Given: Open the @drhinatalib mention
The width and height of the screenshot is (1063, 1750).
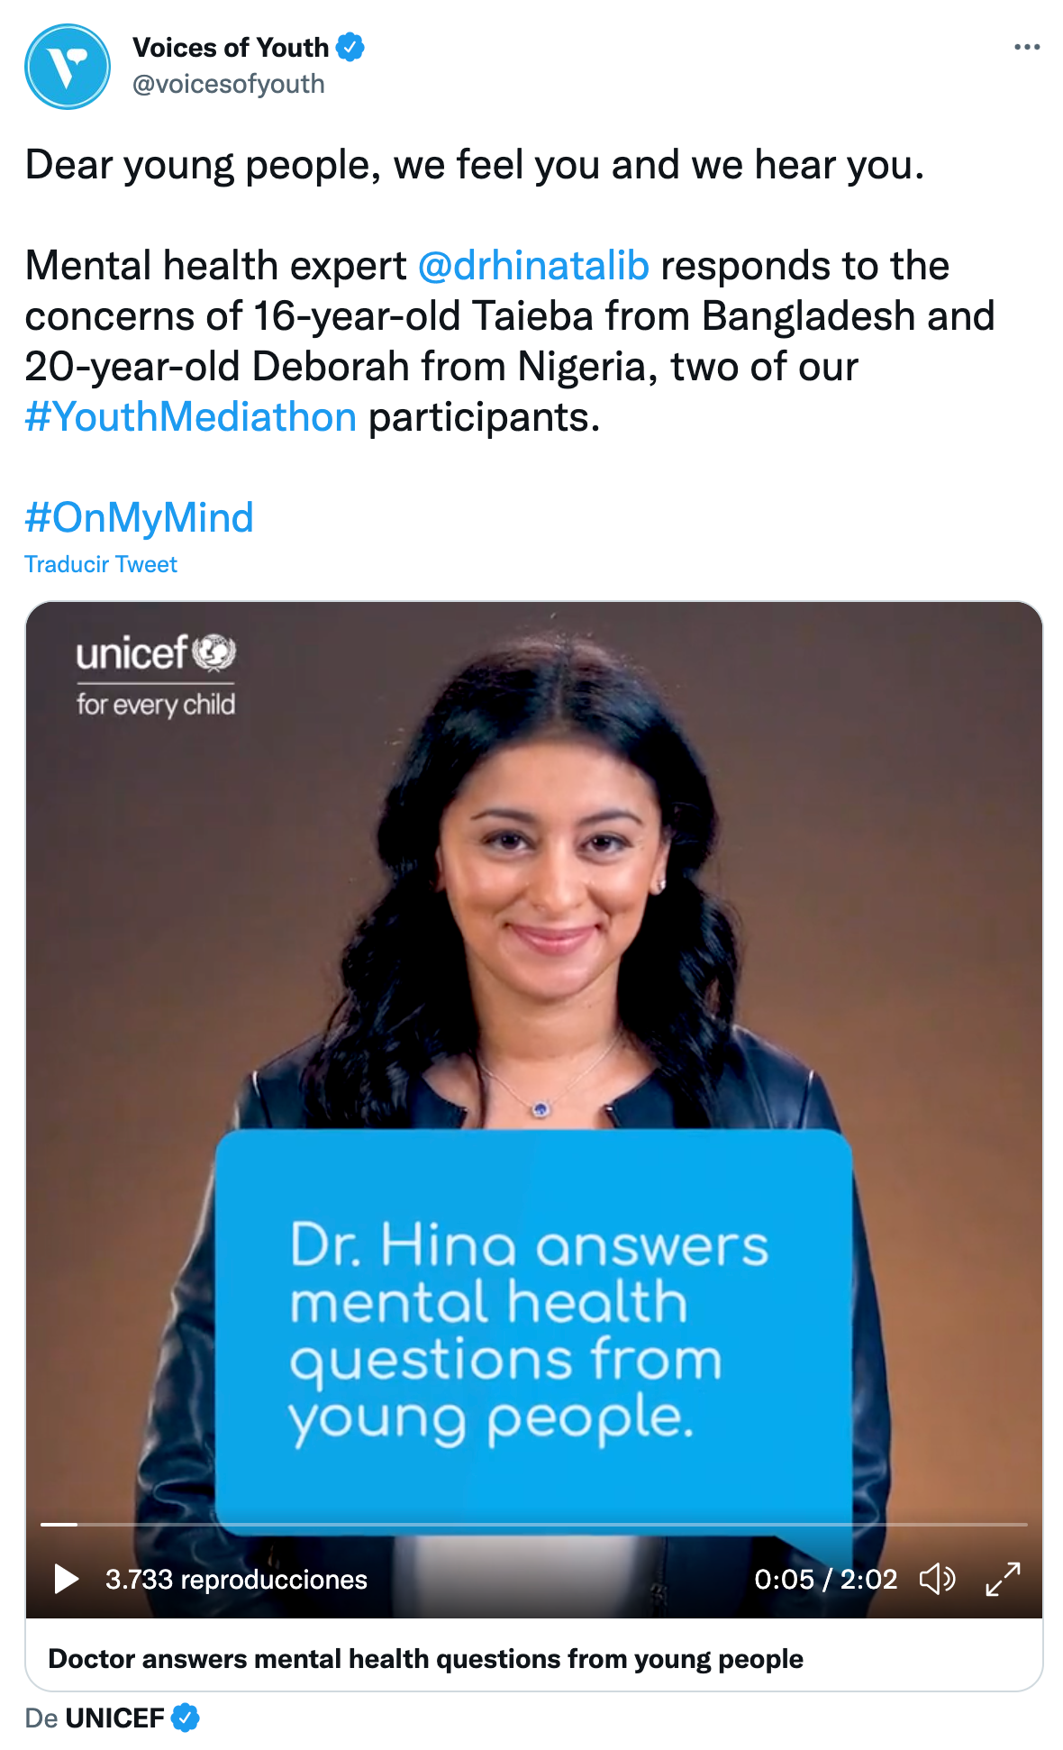Looking at the screenshot, I should pyautogui.click(x=533, y=266).
